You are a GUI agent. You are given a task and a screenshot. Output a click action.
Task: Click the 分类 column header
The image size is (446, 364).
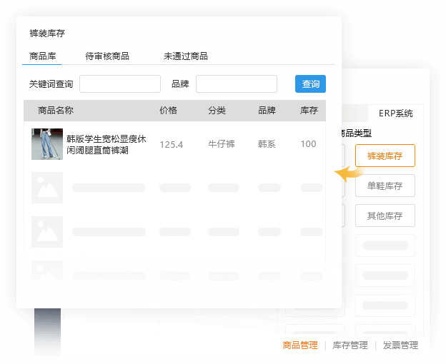point(217,110)
